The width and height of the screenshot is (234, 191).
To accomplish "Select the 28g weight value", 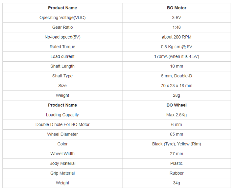I will 177,95.
